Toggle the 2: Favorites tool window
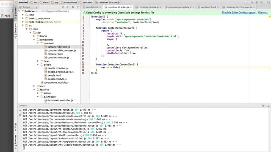 [x=16, y=142]
